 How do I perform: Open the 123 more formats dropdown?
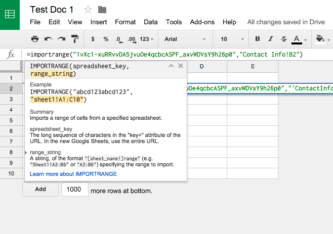(x=147, y=39)
